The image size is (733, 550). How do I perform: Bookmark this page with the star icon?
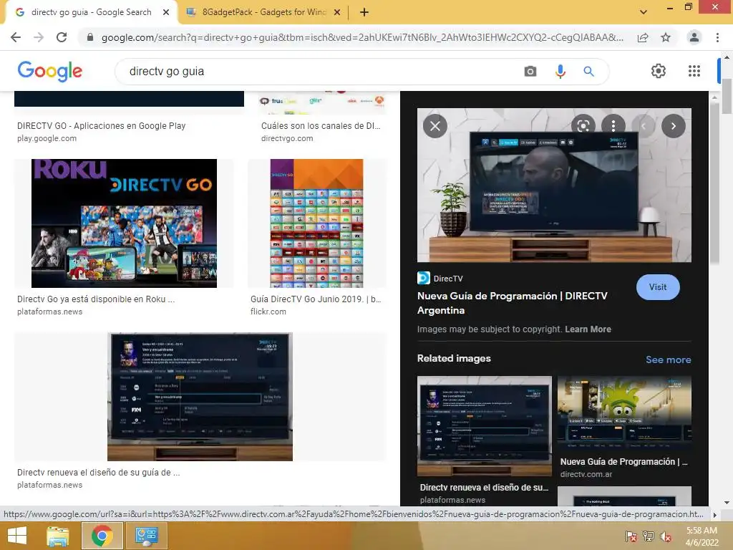[x=666, y=37]
